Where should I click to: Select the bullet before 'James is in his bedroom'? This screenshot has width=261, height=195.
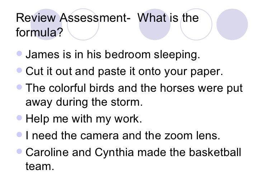[19, 54]
